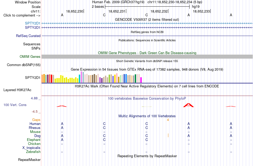The image size is (253, 166).
Task: Click the gray OMIM Genes item bar
Action: point(147,56)
